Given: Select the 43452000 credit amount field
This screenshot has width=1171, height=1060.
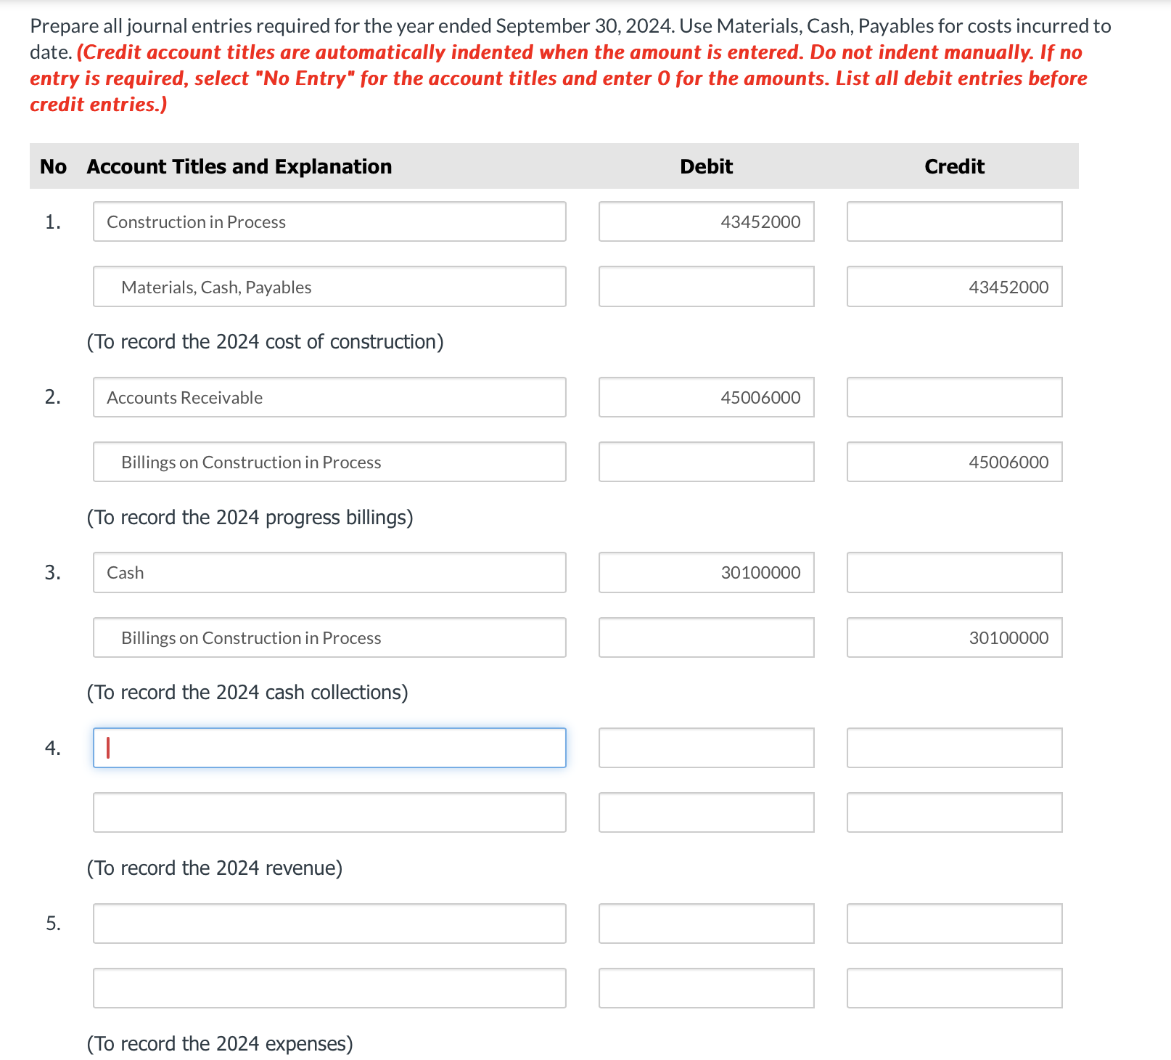Looking at the screenshot, I should click(x=953, y=286).
